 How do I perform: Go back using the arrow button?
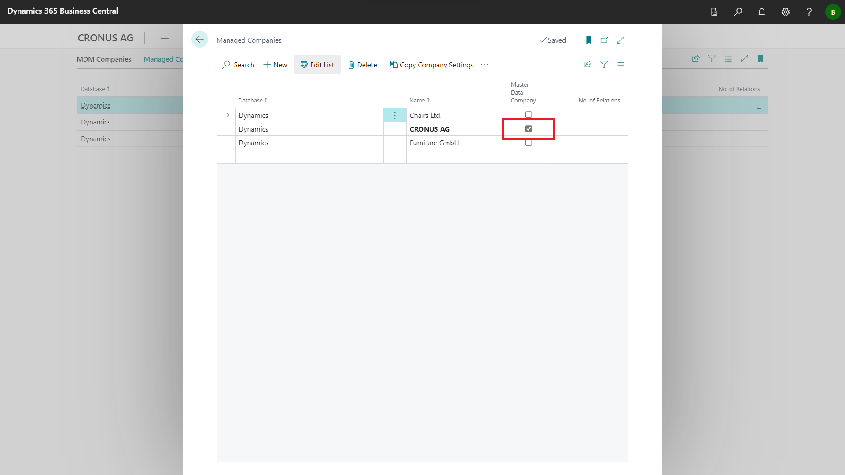[x=200, y=40]
